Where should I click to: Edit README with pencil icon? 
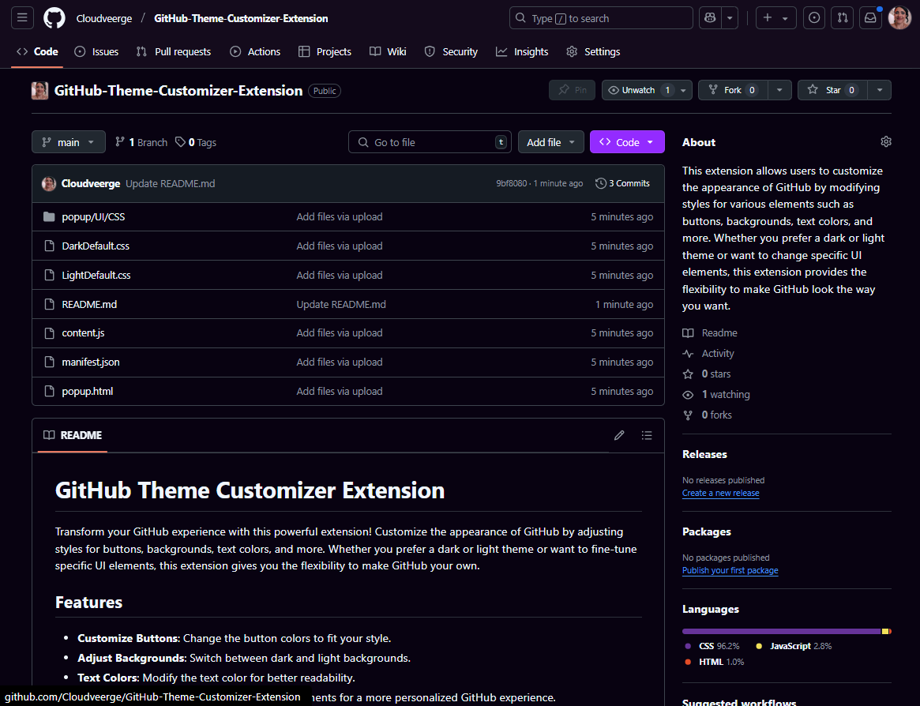coord(619,435)
